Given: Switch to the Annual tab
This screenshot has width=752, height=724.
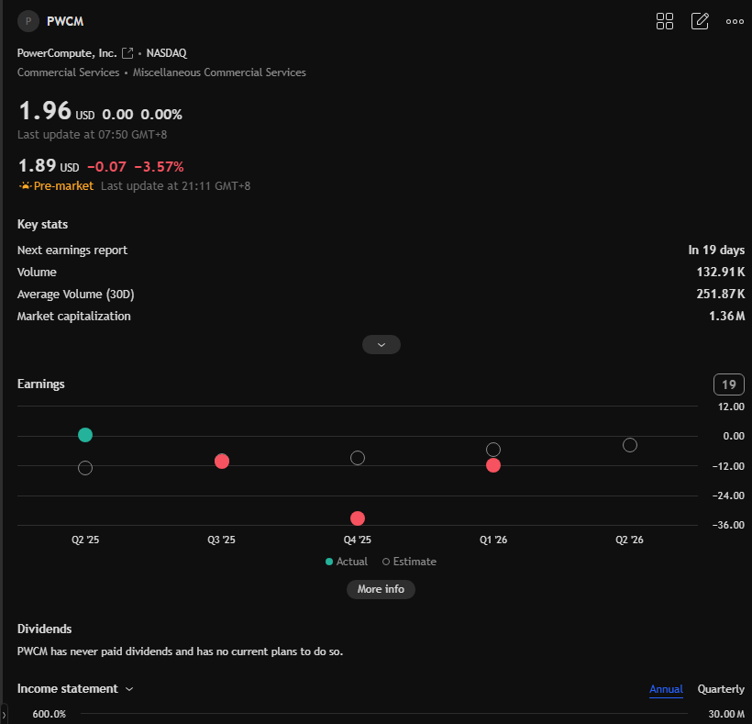Looking at the screenshot, I should [x=666, y=689].
